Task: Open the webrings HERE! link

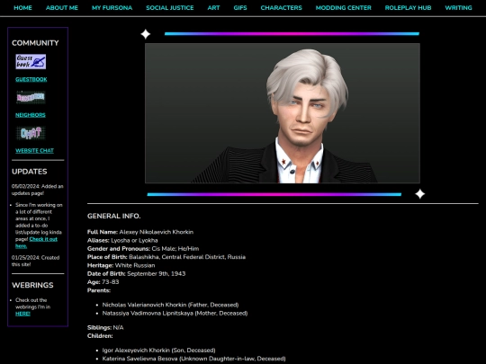Action: [22, 314]
